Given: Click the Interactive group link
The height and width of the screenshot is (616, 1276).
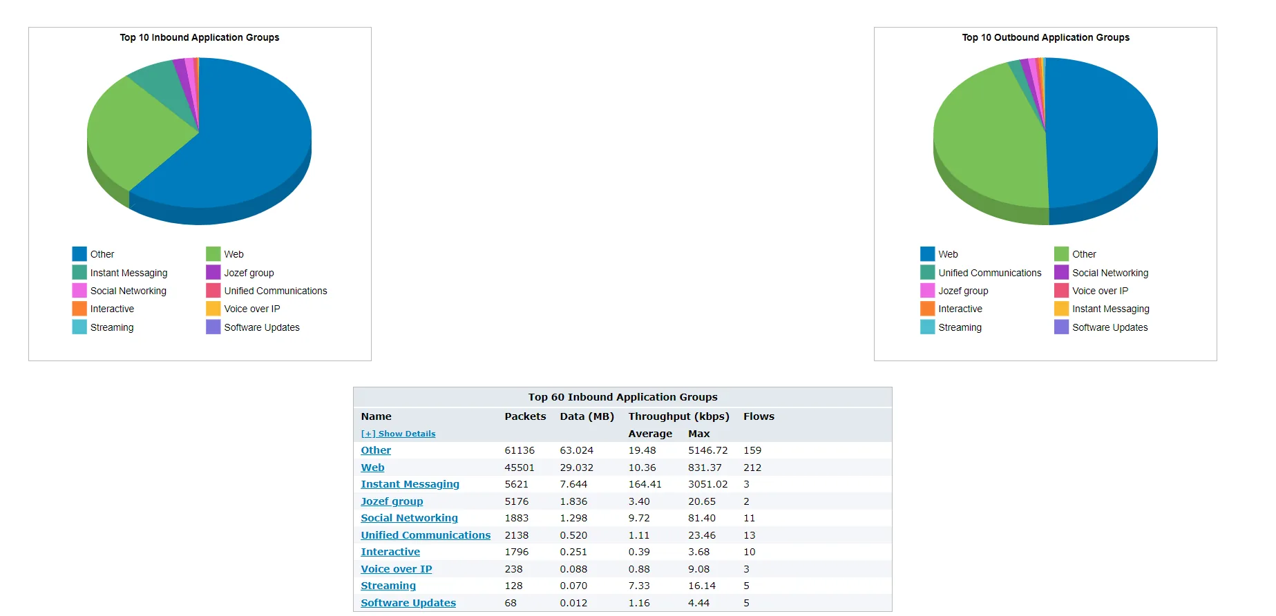Looking at the screenshot, I should (390, 552).
